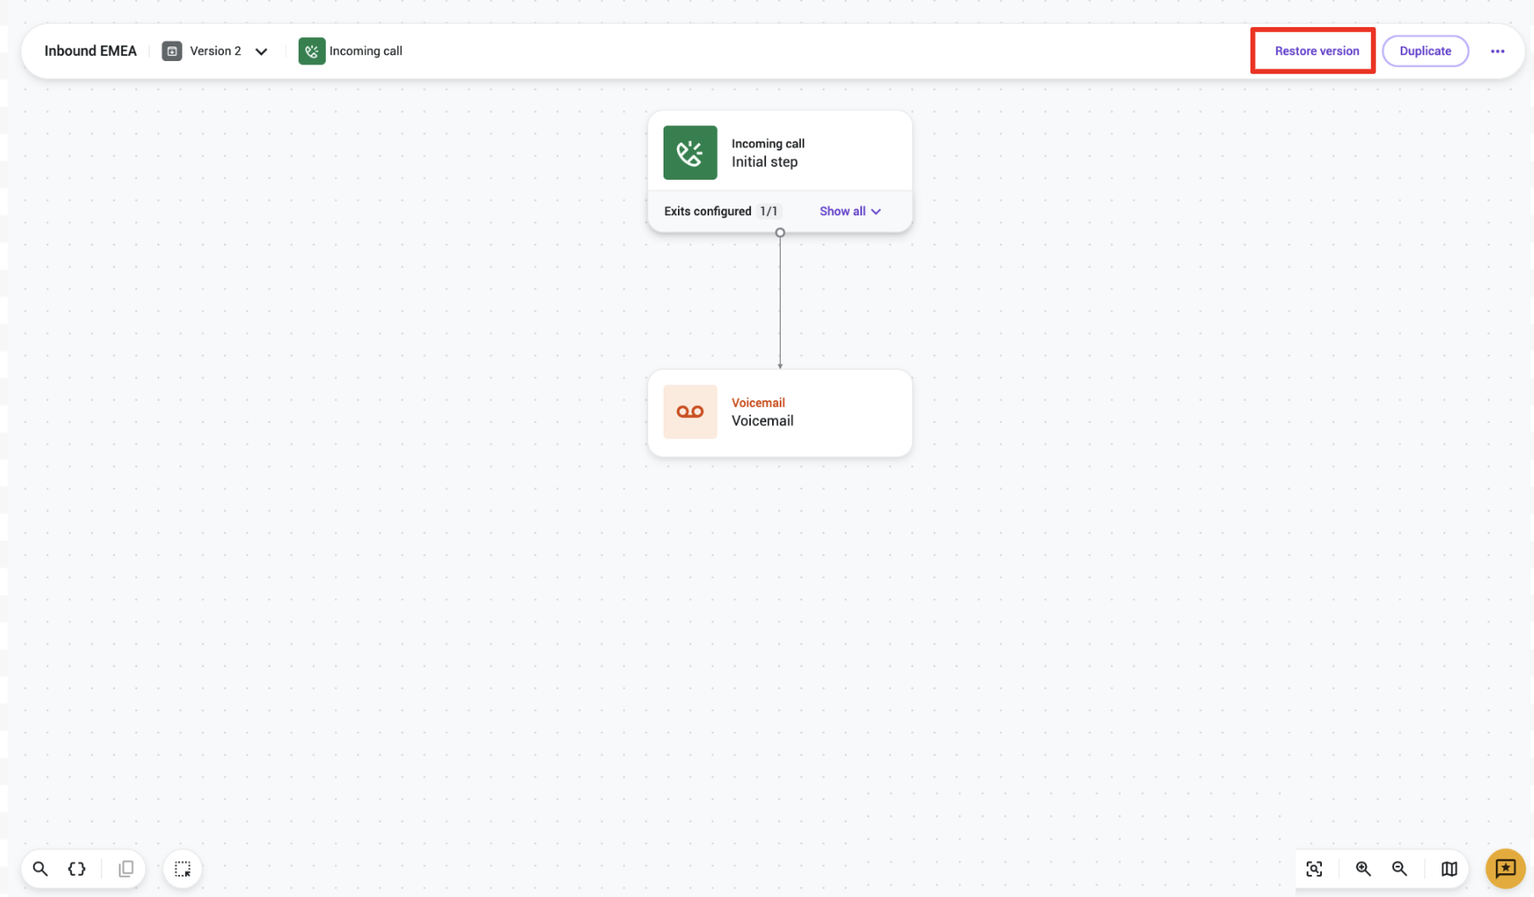This screenshot has height=897, width=1534.
Task: Click the Incoming call step phone icon
Action: pos(690,153)
